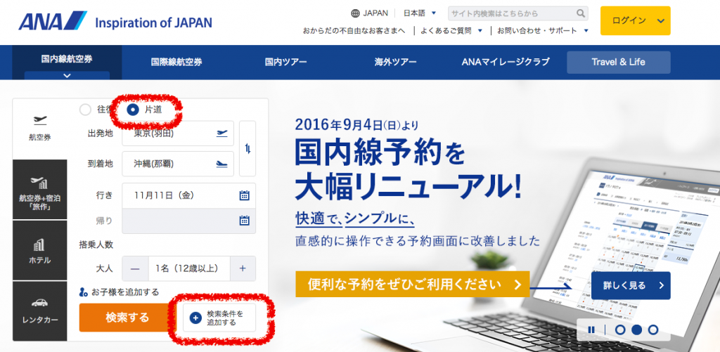Select the 片道 one-way radio button

click(133, 110)
